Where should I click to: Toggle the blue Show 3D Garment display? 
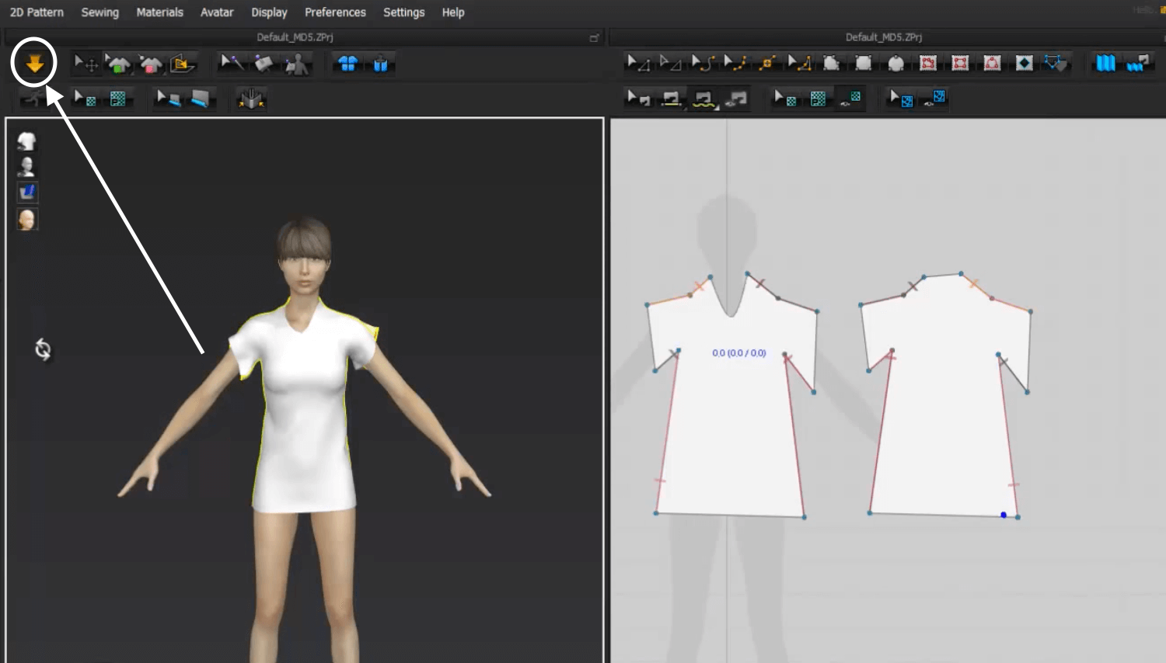347,63
